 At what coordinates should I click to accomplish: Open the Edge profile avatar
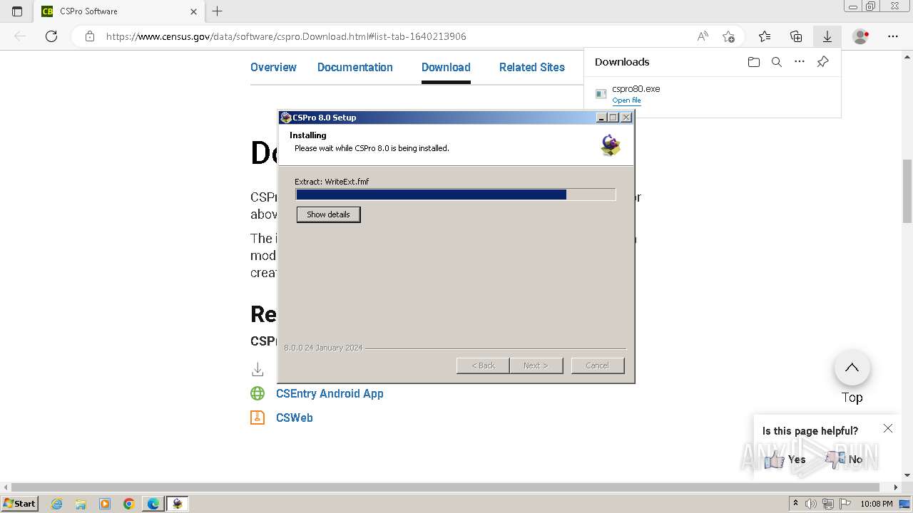tap(861, 36)
